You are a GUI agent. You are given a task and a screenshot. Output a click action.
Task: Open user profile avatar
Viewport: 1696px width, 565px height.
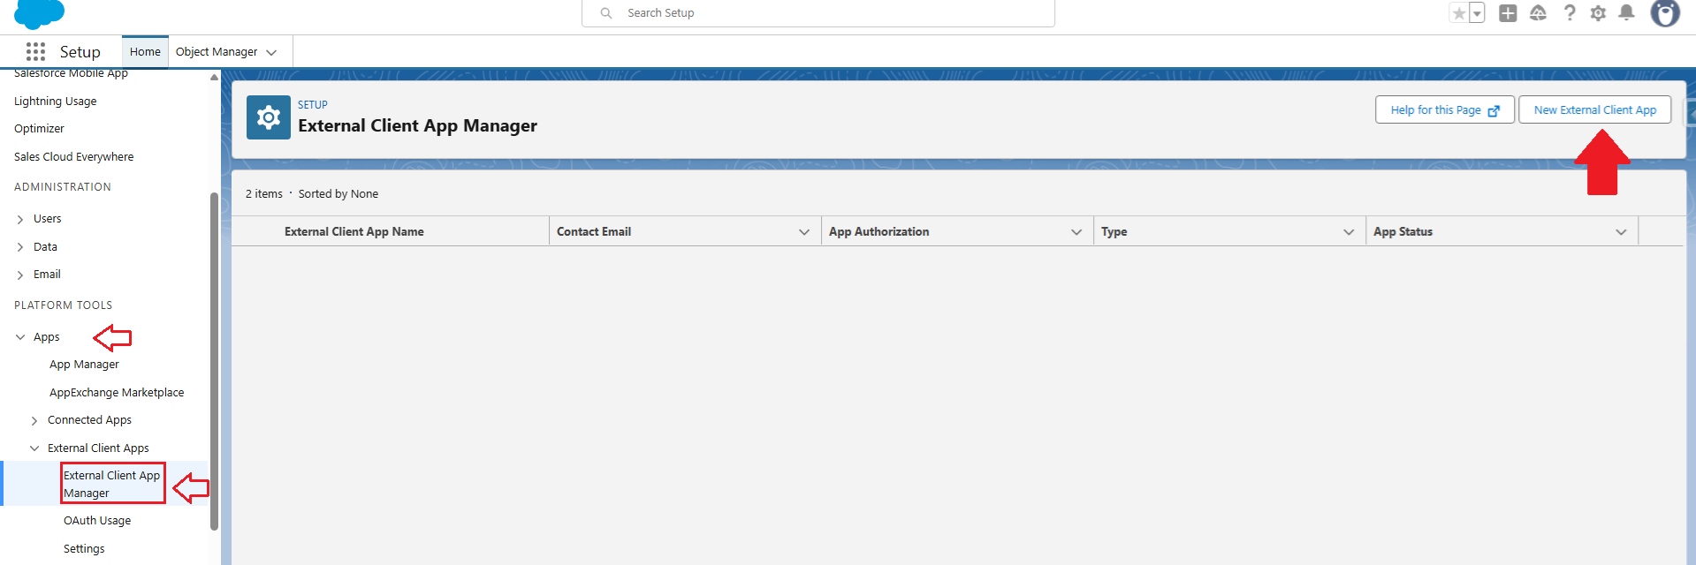pyautogui.click(x=1665, y=13)
